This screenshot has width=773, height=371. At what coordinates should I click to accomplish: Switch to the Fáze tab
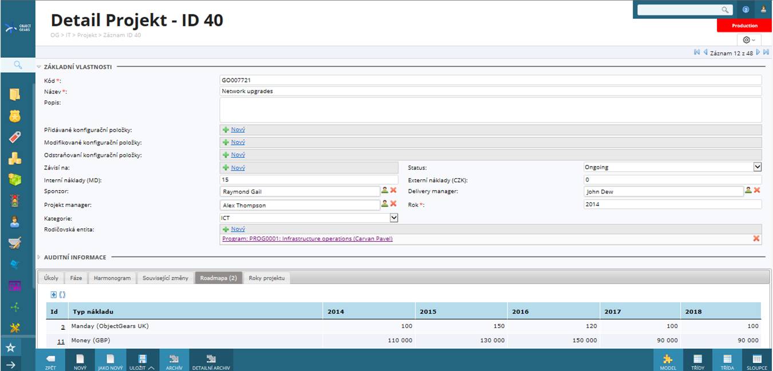76,278
